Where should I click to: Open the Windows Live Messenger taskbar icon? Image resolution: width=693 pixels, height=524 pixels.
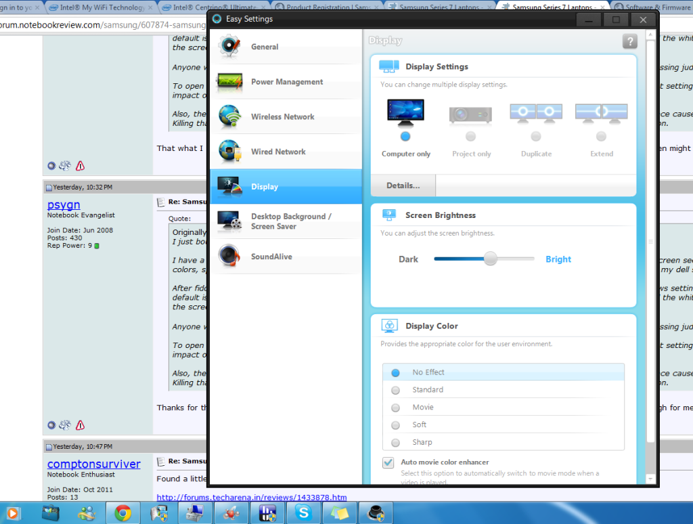(x=87, y=513)
